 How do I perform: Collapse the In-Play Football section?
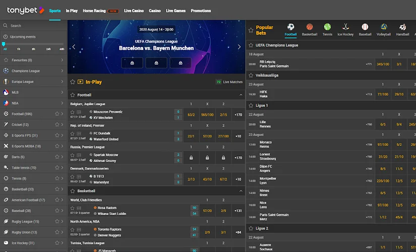[241, 95]
